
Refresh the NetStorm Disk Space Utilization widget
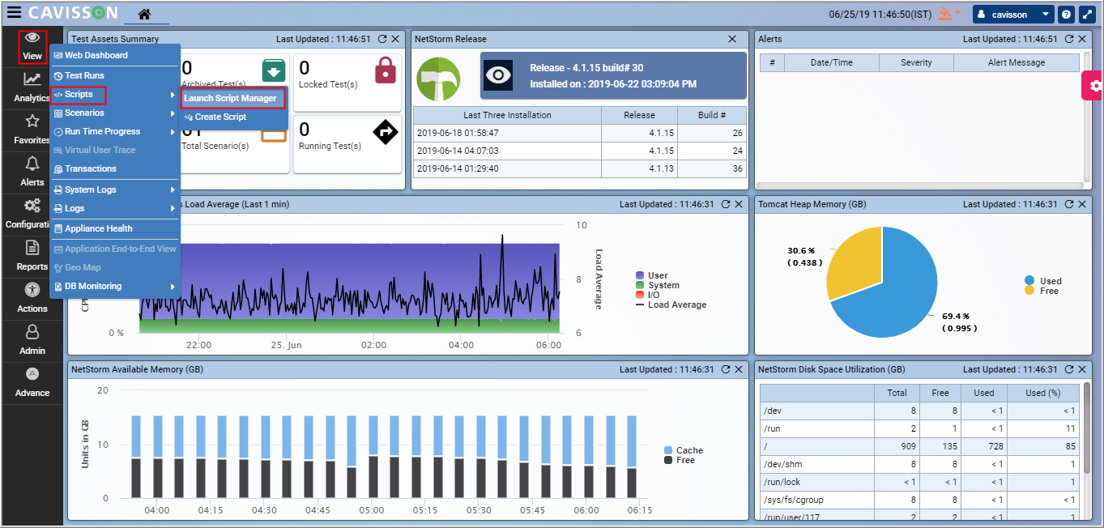(1069, 369)
